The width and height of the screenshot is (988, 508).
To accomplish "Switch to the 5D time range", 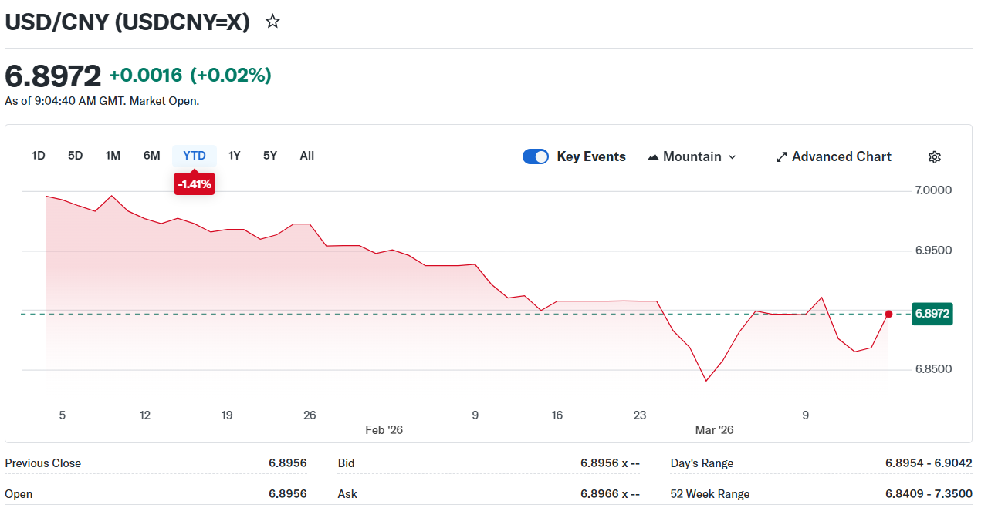I will 75,156.
